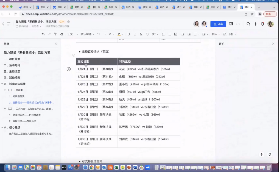
Task: Collapse the 五、活动玩法详情 outline section
Action: point(2,84)
